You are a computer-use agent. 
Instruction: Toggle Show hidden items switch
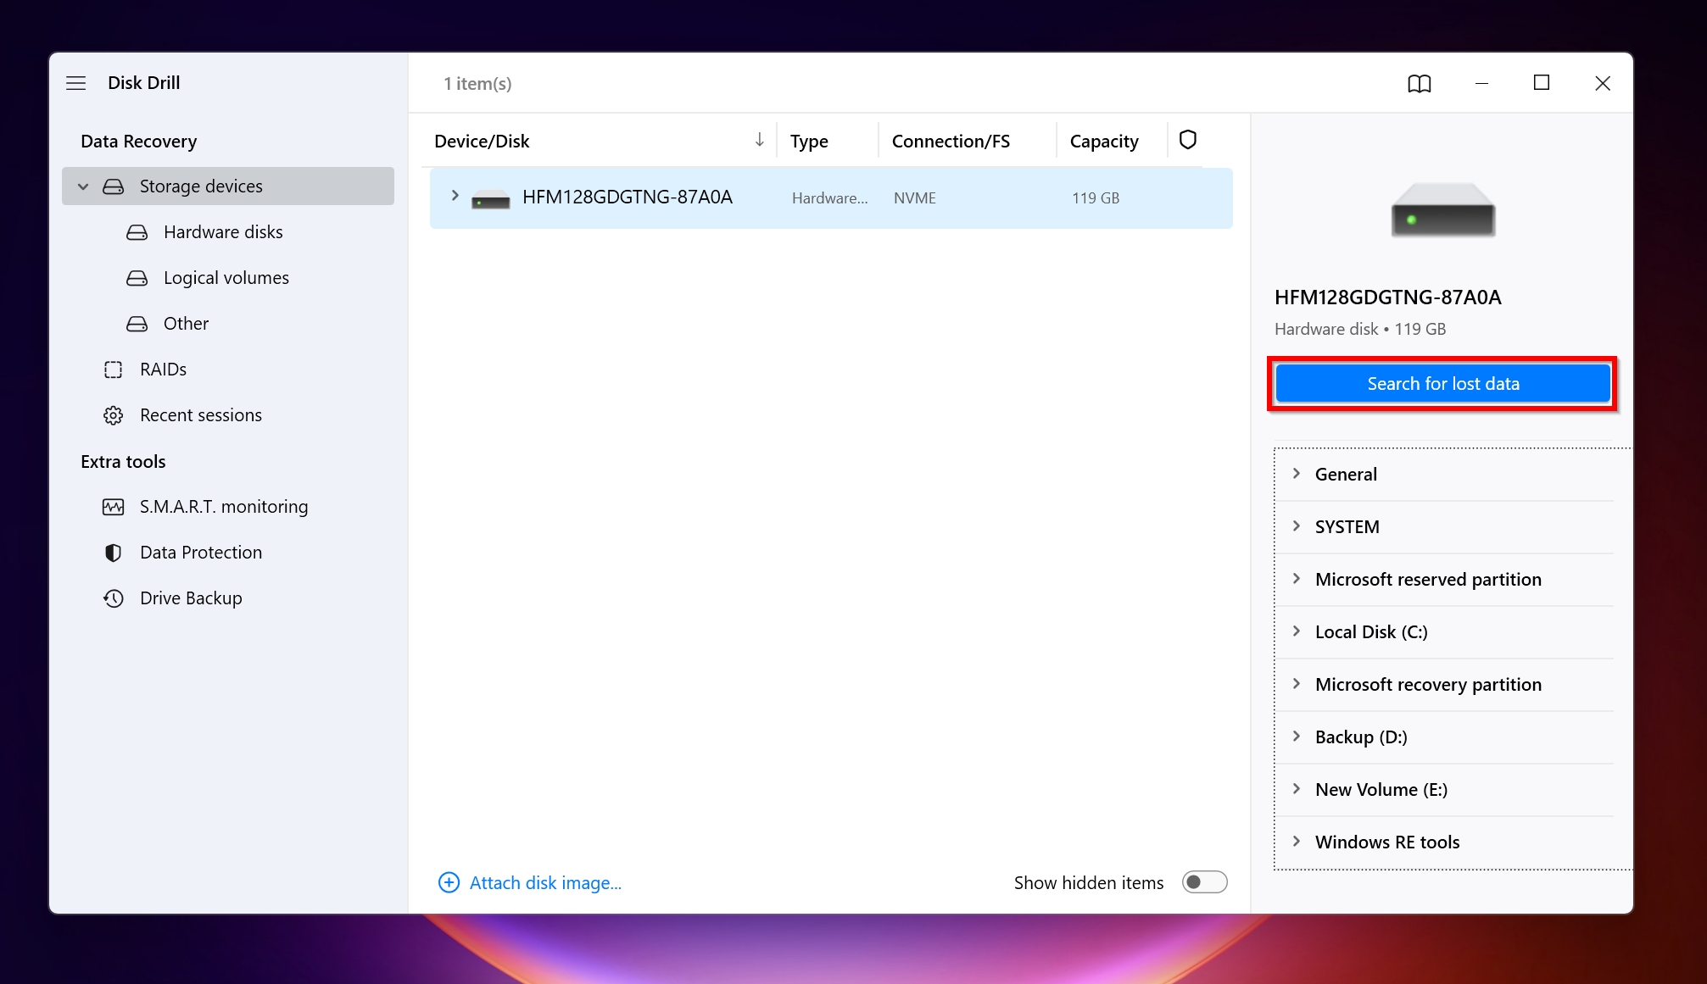click(1204, 882)
